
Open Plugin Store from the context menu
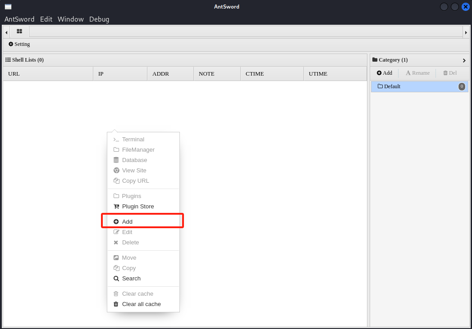143,207
